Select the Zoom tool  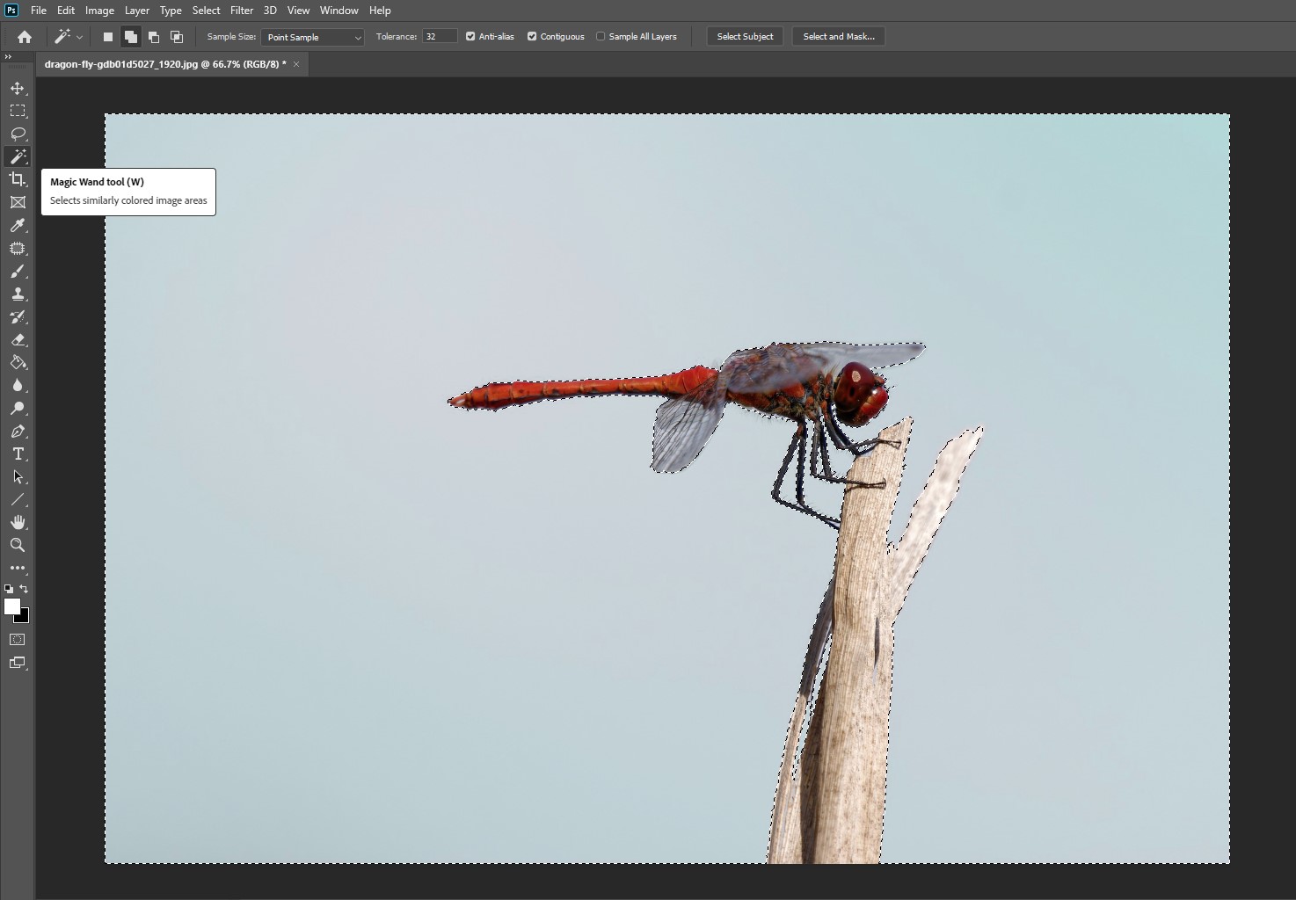18,545
